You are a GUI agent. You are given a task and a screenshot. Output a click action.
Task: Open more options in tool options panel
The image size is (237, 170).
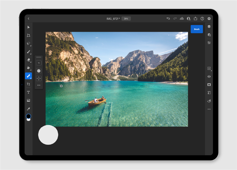click(39, 85)
